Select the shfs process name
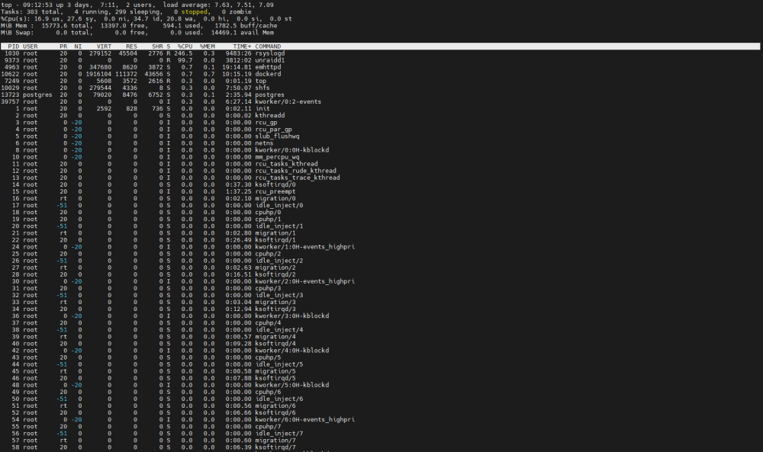 click(x=262, y=88)
